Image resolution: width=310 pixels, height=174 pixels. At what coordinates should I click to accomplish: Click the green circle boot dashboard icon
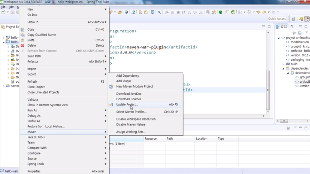point(221,12)
